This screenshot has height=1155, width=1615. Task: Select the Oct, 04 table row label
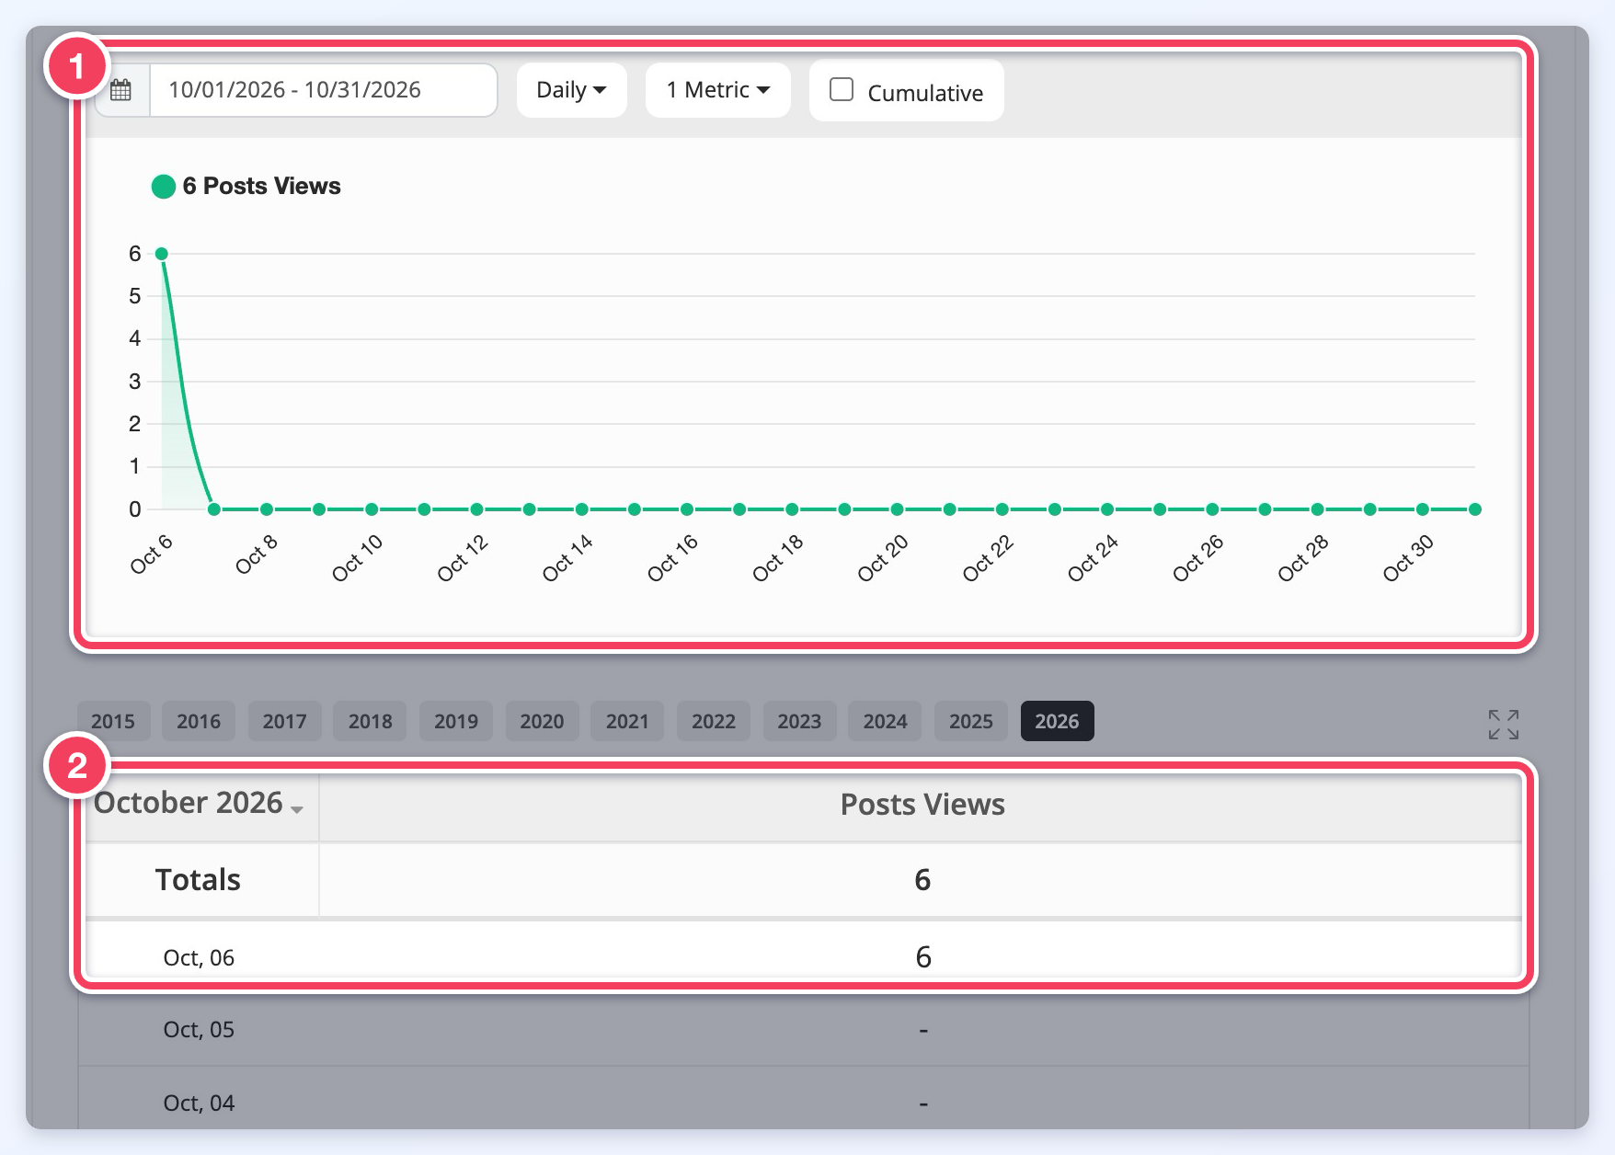(x=199, y=1104)
